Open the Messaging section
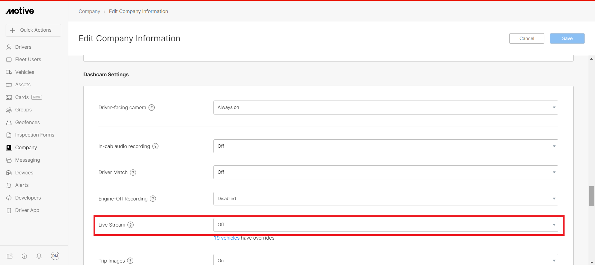Viewport: 595px width, 265px height. (x=27, y=160)
